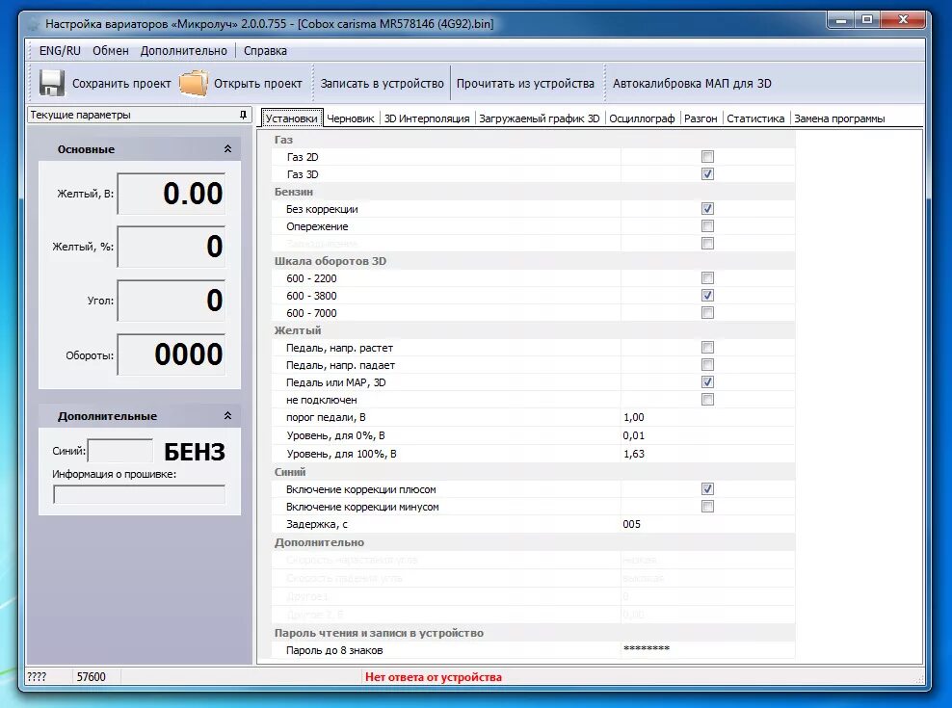
Task: Enable the Опережение checkbox
Action: click(x=707, y=225)
